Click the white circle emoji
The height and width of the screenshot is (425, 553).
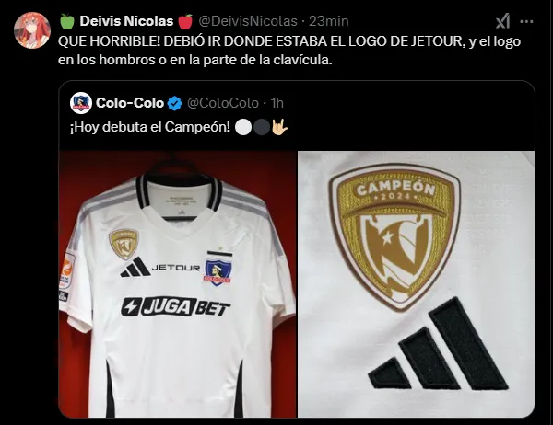pyautogui.click(x=243, y=128)
